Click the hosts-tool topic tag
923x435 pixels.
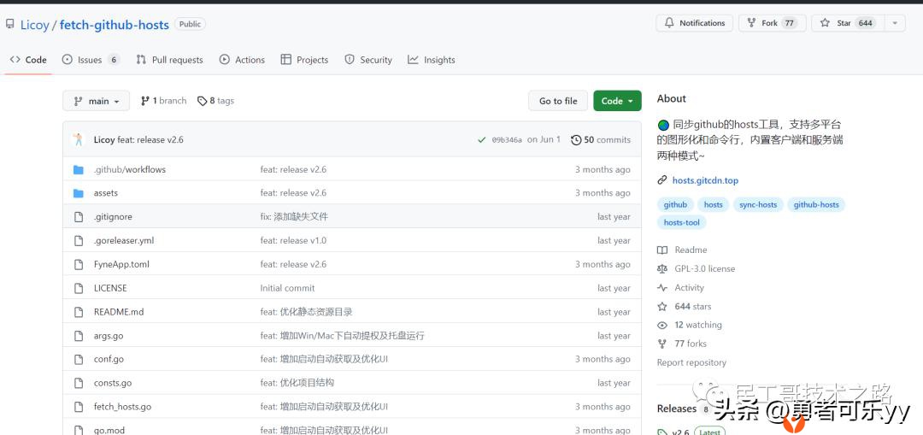coord(682,222)
